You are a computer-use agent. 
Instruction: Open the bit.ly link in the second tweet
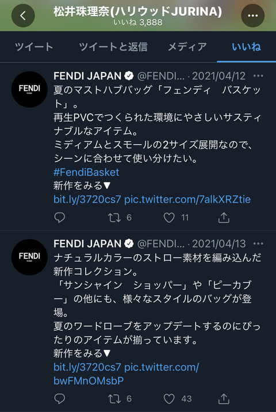87,367
